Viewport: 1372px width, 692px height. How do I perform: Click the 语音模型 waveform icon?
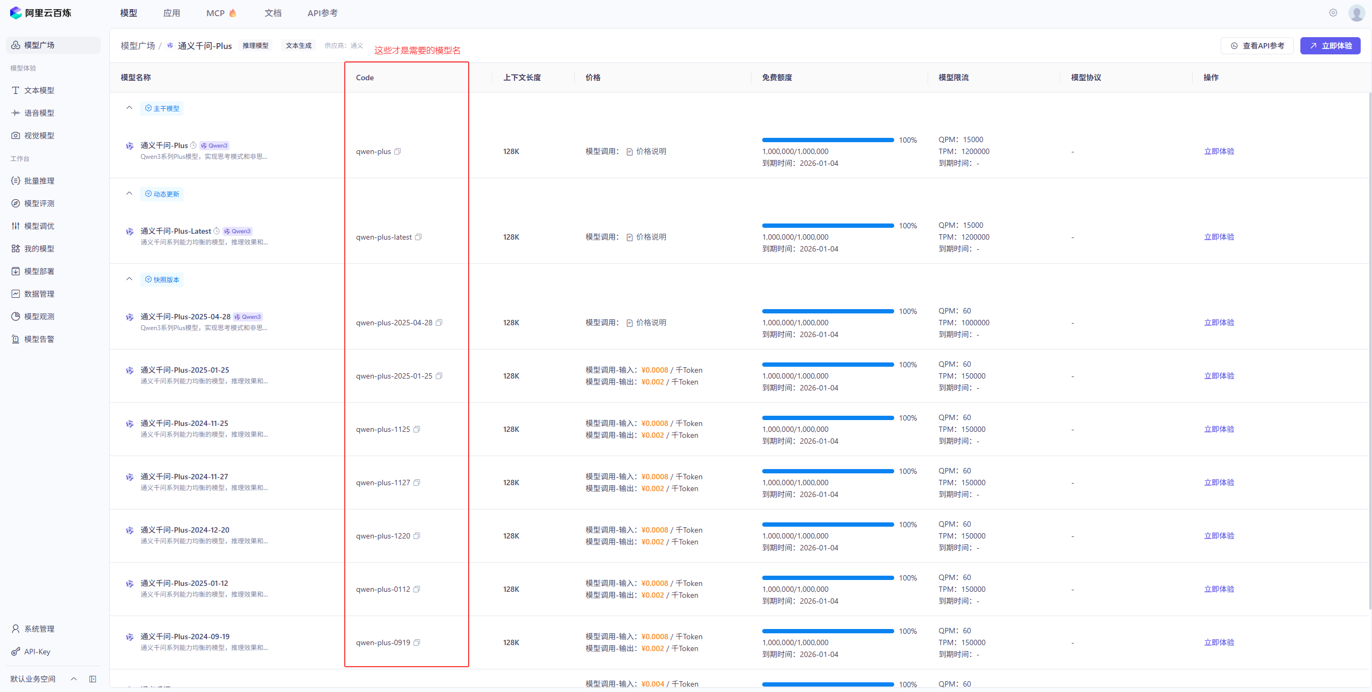click(16, 113)
